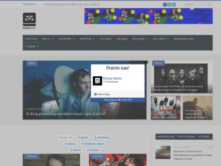Open Mixeta te vodi na koncert link

click(193, 155)
